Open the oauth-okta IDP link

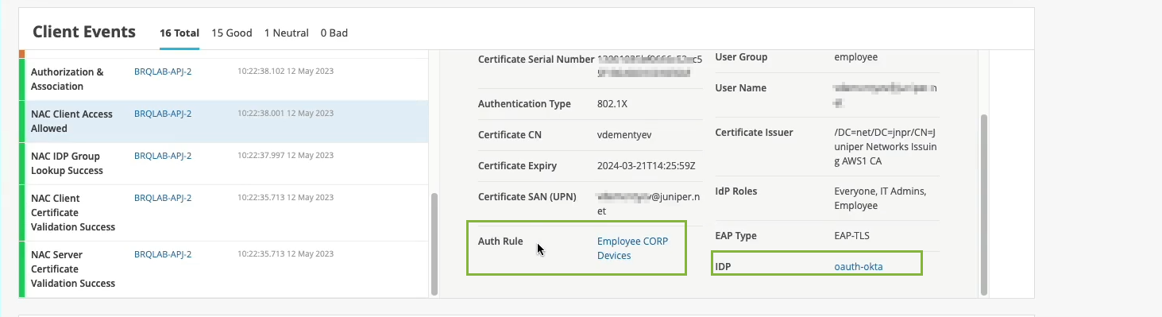859,266
